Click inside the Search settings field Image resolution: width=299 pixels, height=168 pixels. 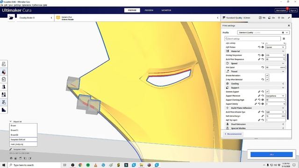[252, 39]
